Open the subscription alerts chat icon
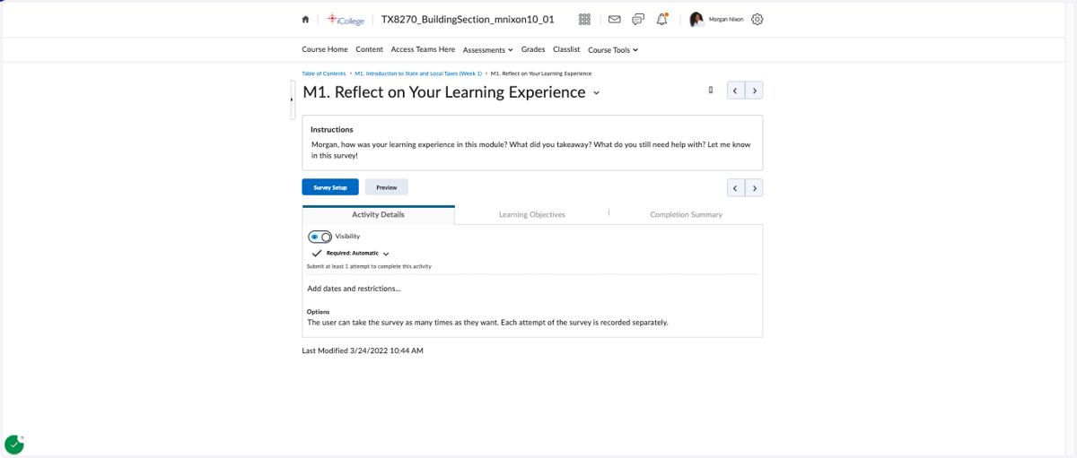 (638, 19)
